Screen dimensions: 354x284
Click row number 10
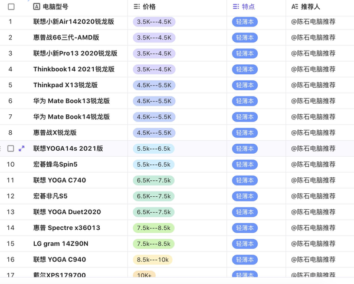(x=11, y=164)
